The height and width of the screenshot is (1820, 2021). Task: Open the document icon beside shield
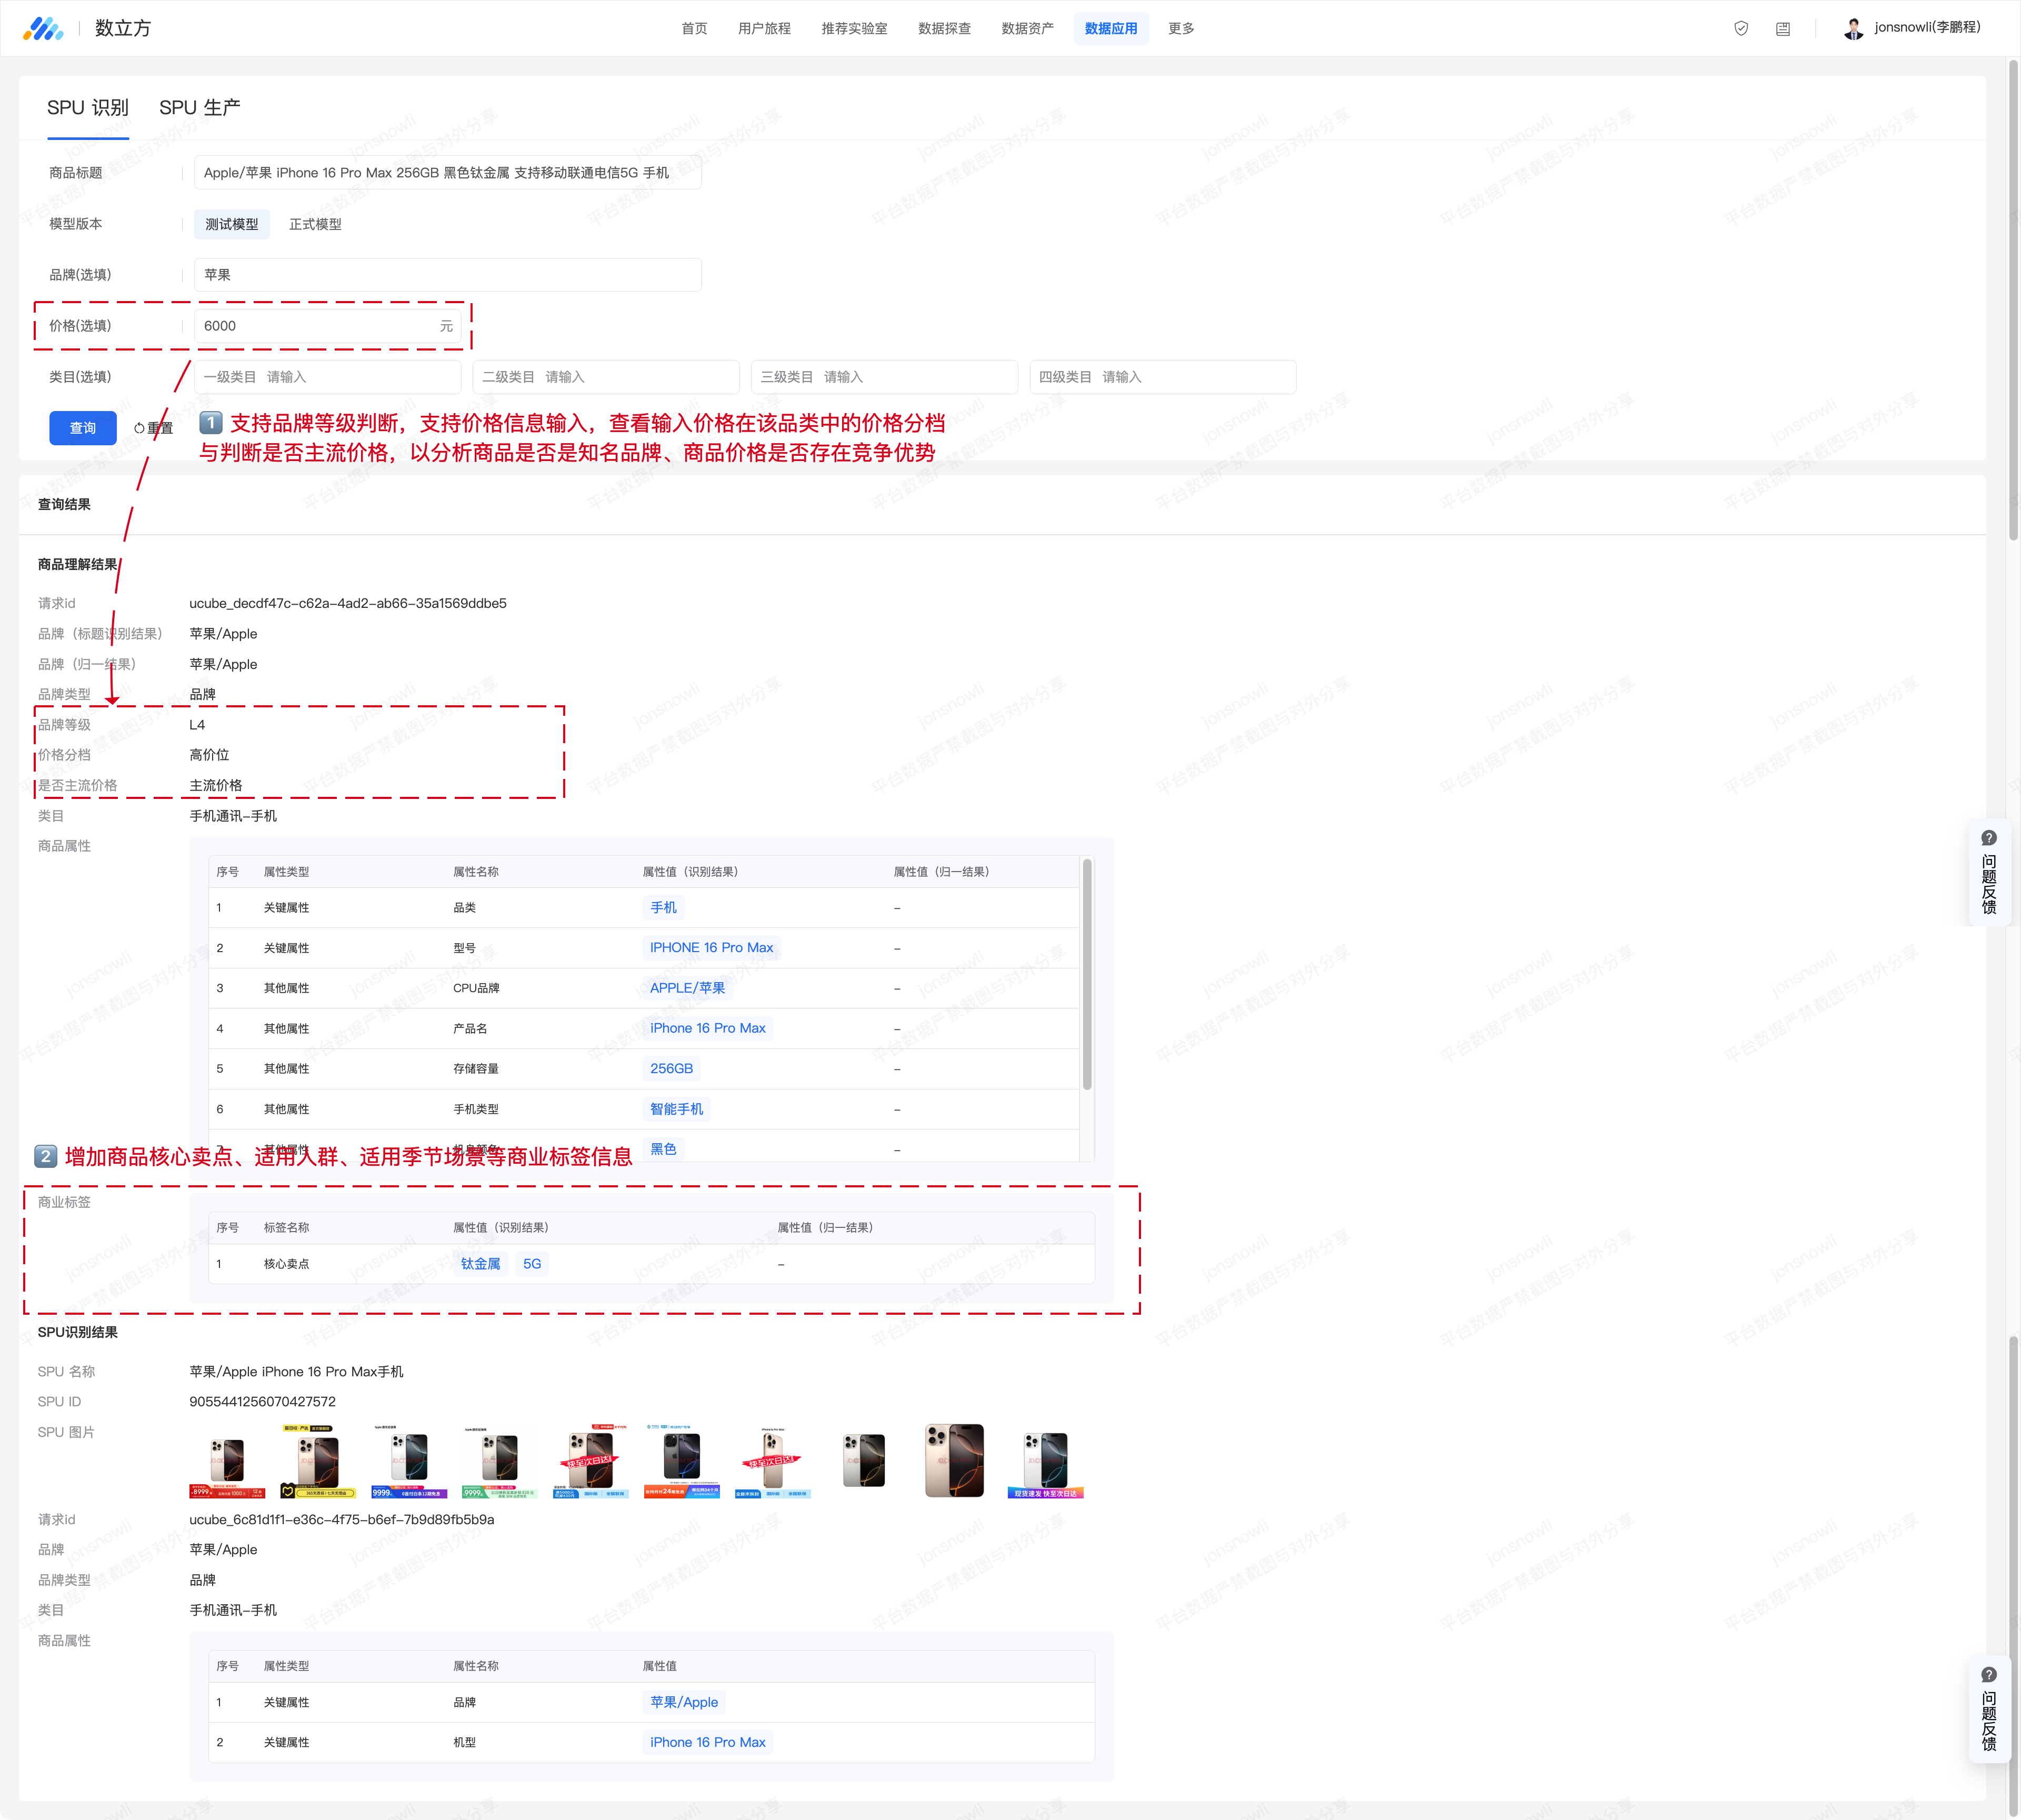point(1783,28)
